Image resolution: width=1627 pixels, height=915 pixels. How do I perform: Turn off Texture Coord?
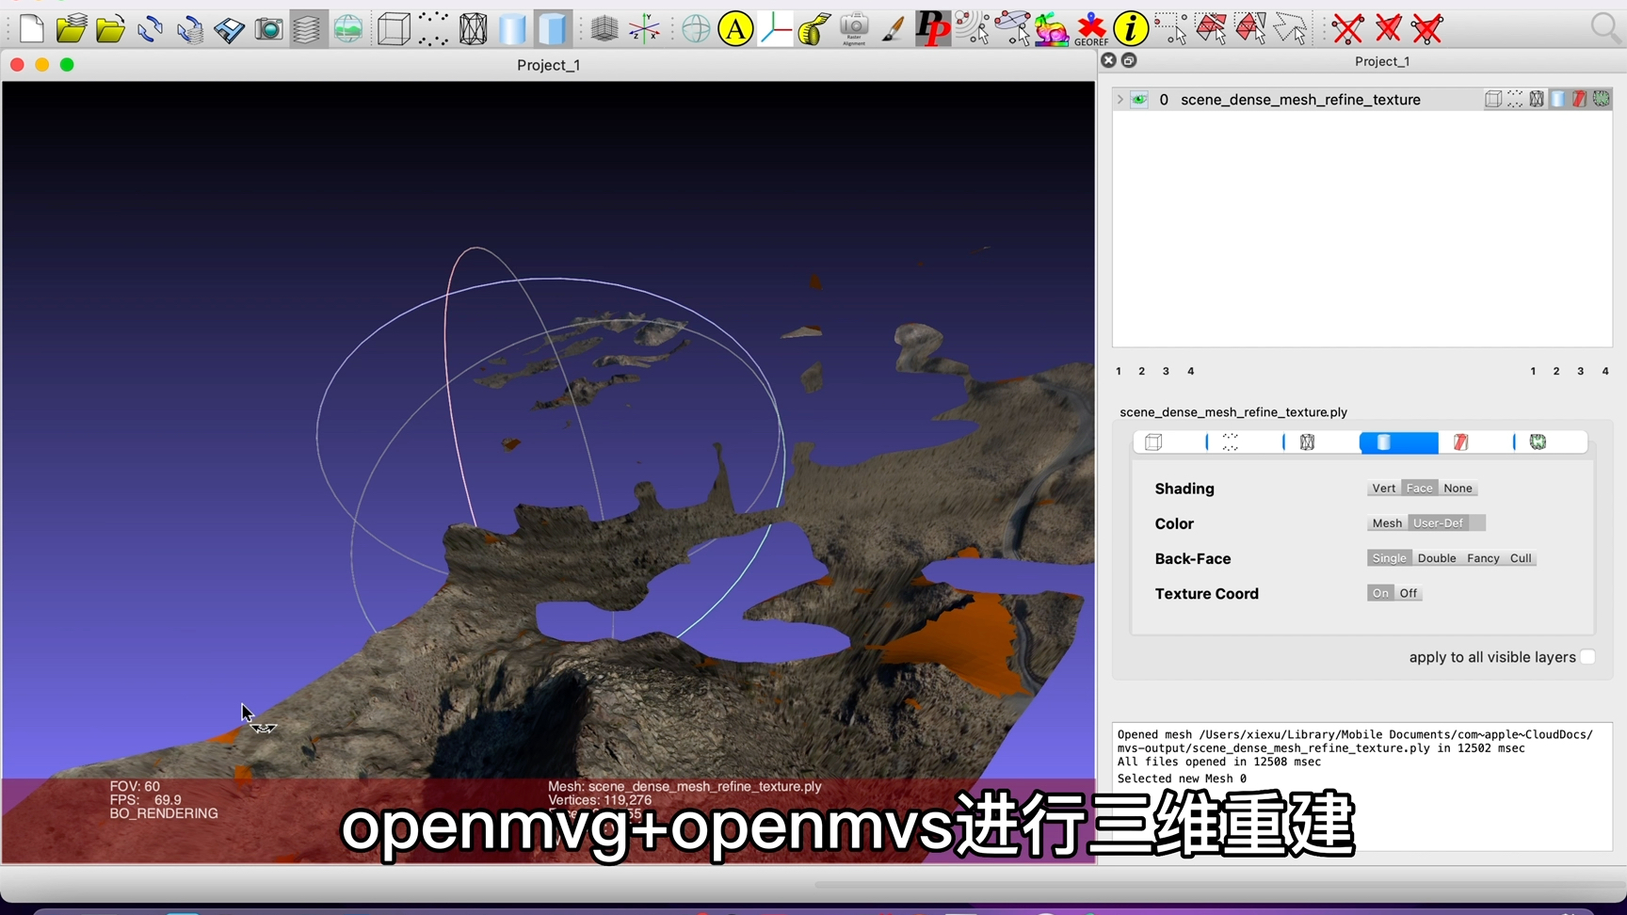tap(1408, 593)
